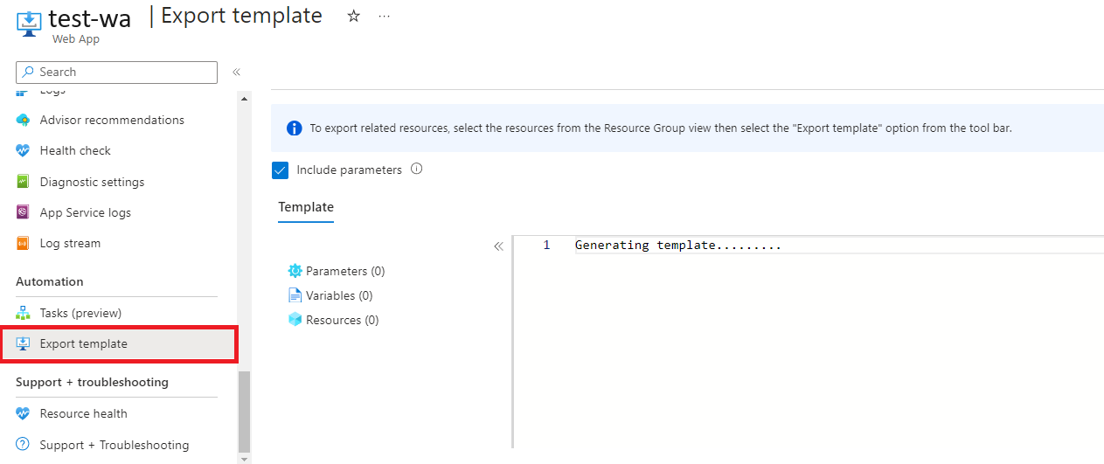Image resolution: width=1104 pixels, height=464 pixels.
Task: Click sidebar scrollbar down arrow
Action: tap(244, 459)
